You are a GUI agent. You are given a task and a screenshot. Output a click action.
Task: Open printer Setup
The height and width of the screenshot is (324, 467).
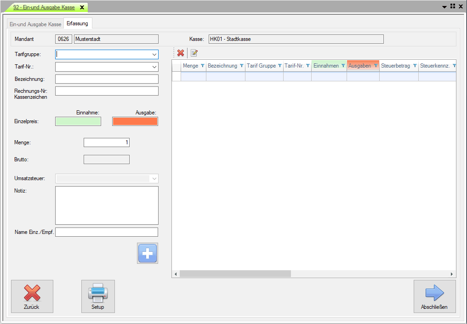click(x=98, y=296)
